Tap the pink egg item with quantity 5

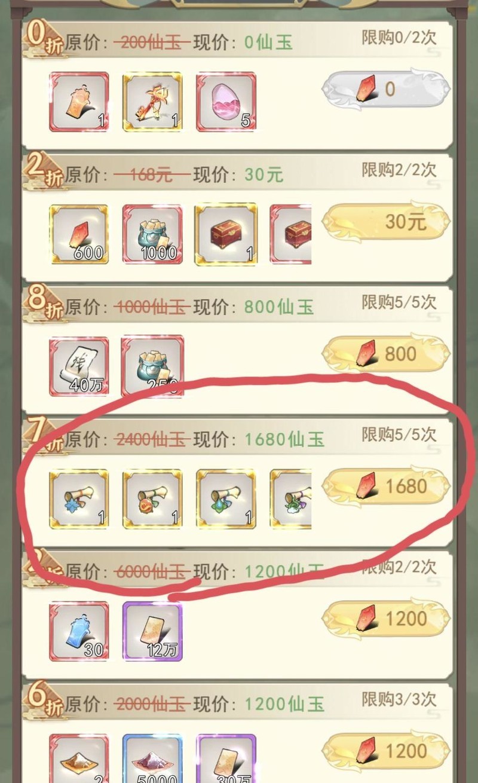(226, 102)
